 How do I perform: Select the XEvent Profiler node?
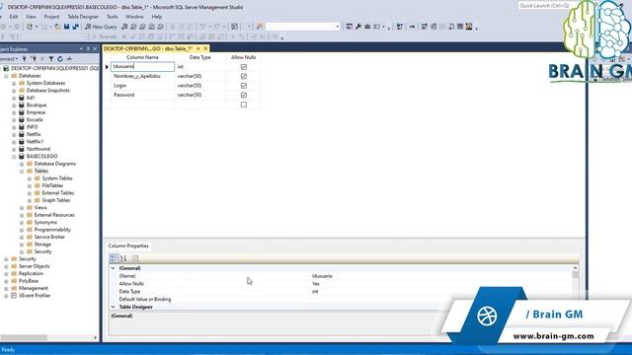35,296
